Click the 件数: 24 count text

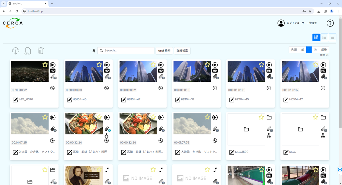(x=324, y=55)
